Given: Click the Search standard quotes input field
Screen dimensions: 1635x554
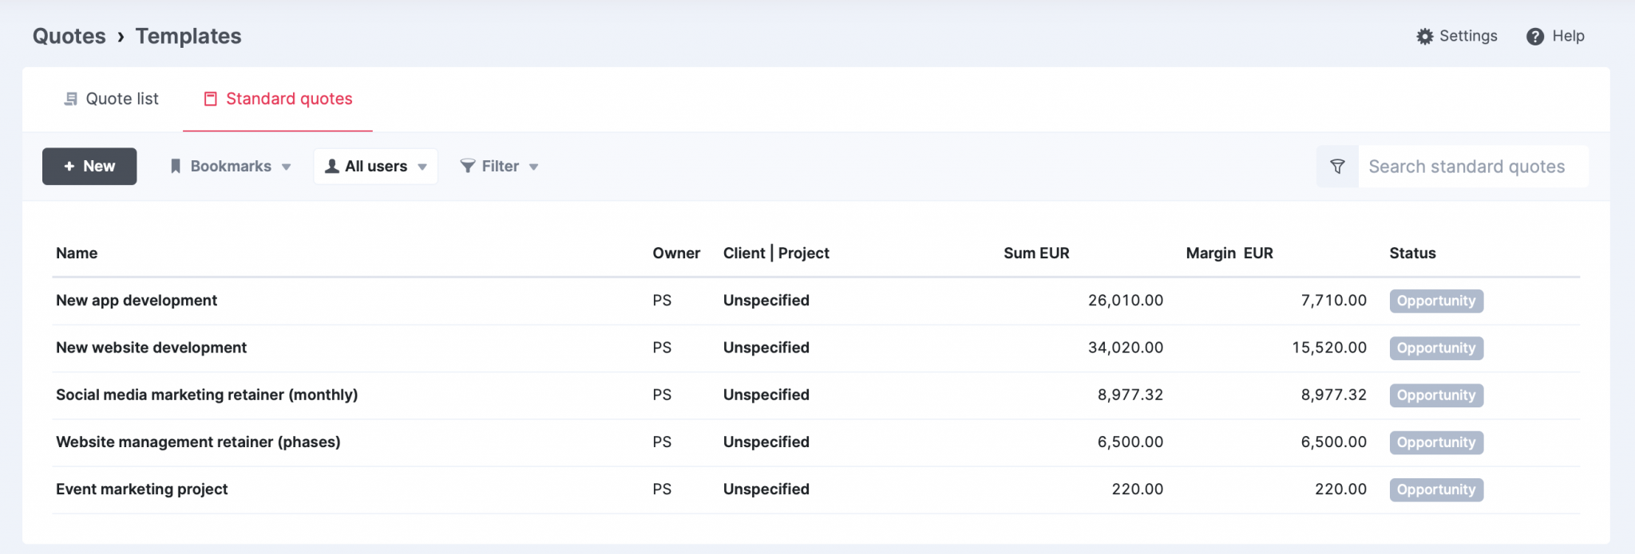Looking at the screenshot, I should [x=1474, y=166].
